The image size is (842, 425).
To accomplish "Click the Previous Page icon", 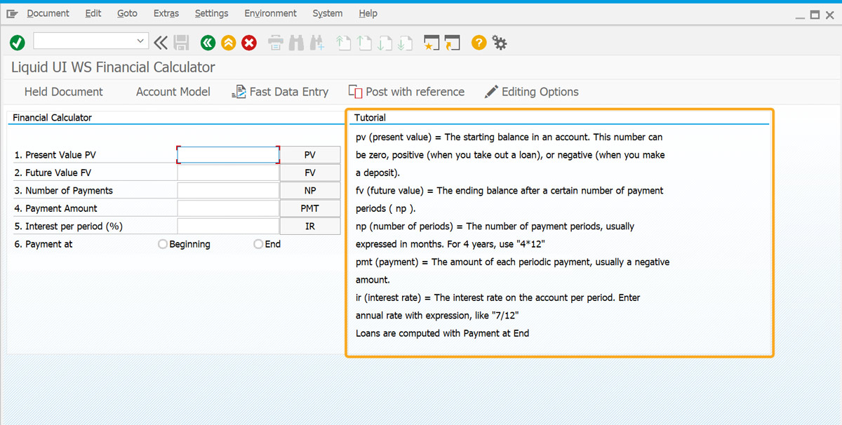I will [363, 43].
